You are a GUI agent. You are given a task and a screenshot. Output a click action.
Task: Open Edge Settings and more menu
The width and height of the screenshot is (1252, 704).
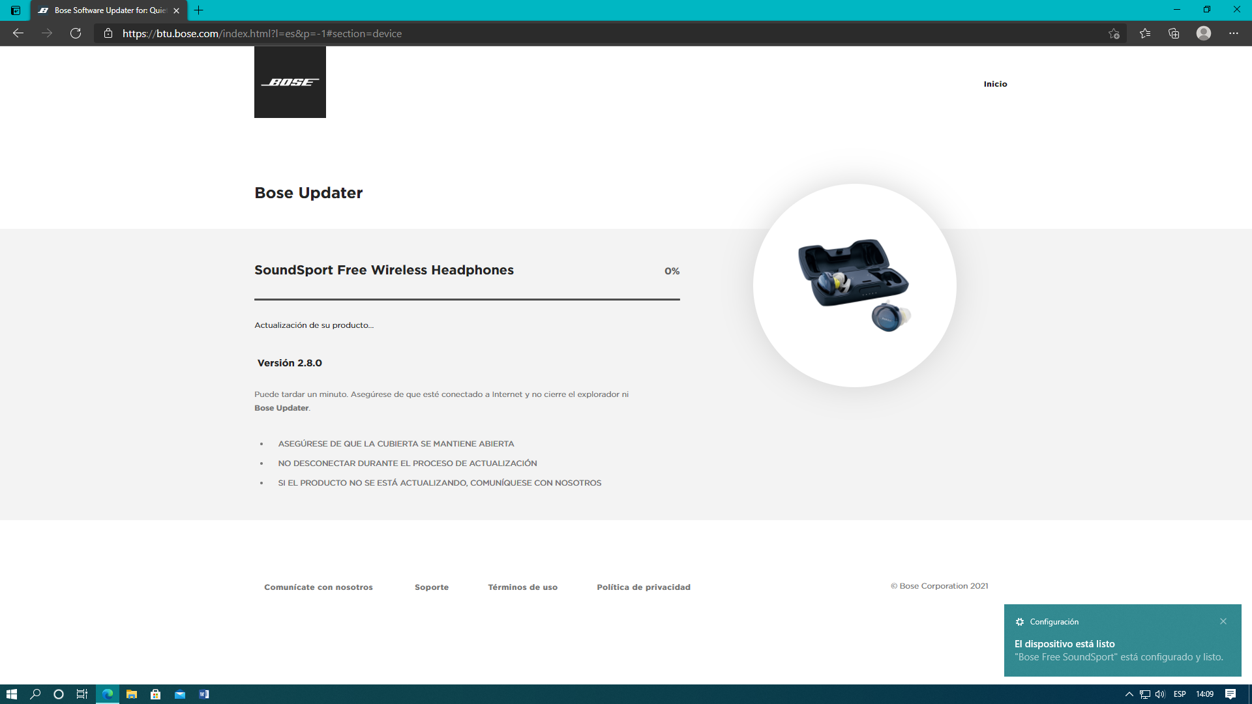tap(1233, 33)
